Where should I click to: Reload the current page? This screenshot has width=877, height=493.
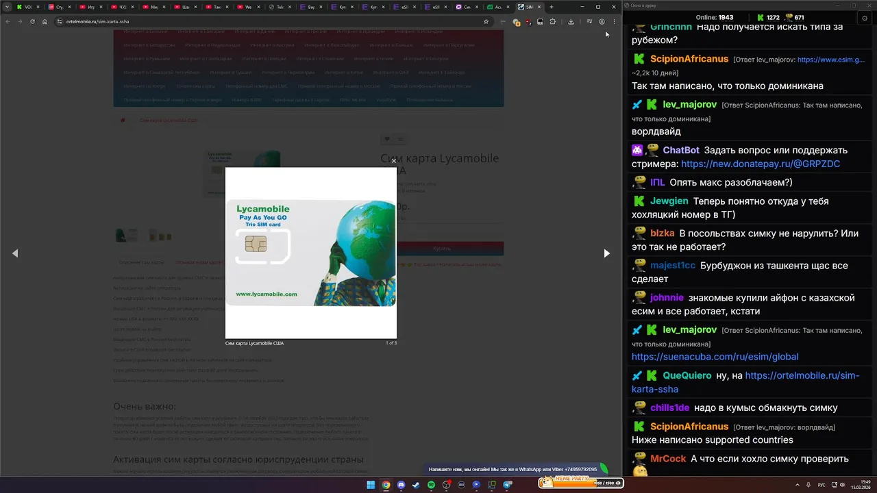click(32, 21)
